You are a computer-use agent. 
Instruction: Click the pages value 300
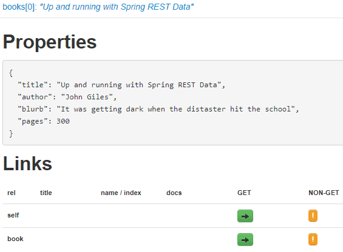(x=63, y=121)
